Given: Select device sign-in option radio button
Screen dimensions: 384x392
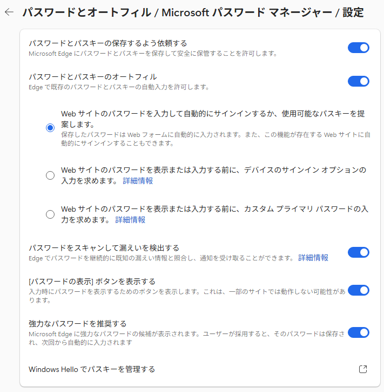Looking at the screenshot, I should pyautogui.click(x=50, y=175).
